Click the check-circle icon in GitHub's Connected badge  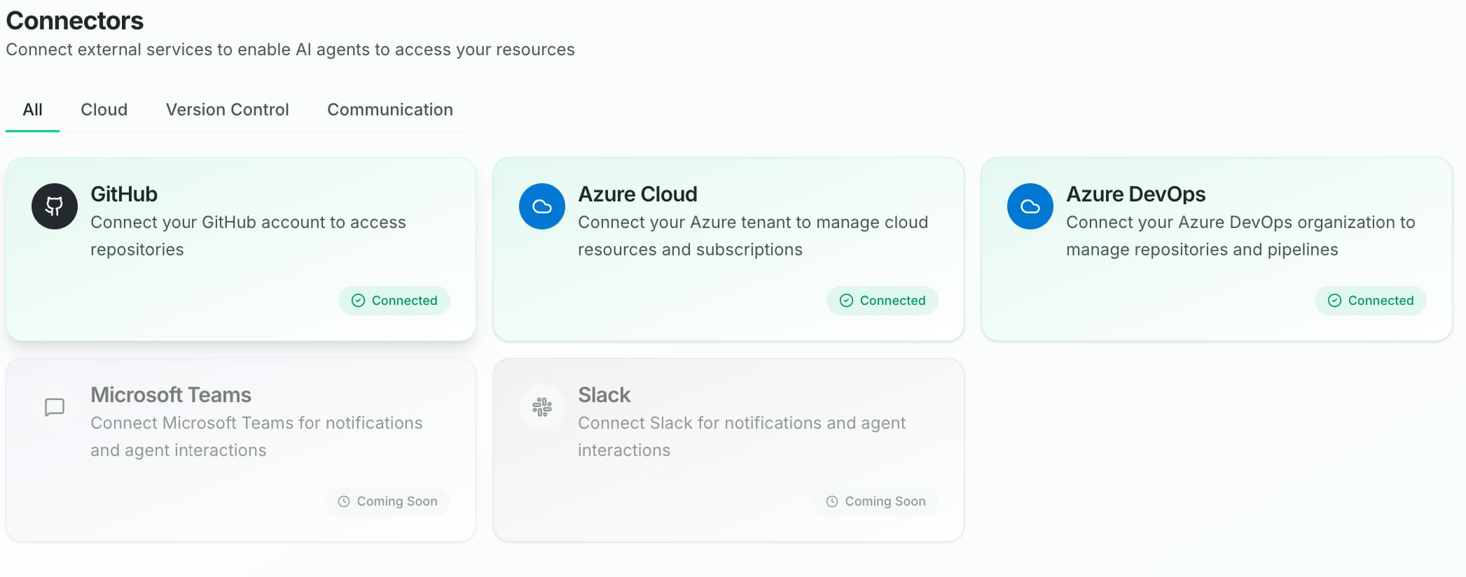pos(358,301)
